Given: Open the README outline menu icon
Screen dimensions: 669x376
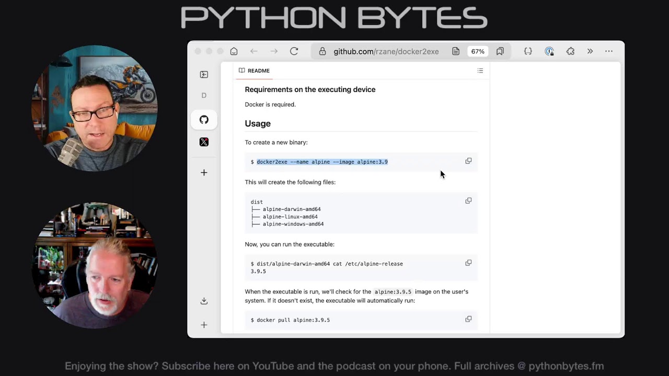Looking at the screenshot, I should pyautogui.click(x=480, y=70).
